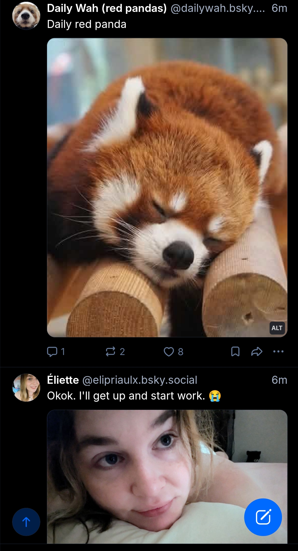Open Éliette's profile avatar

(x=26, y=387)
